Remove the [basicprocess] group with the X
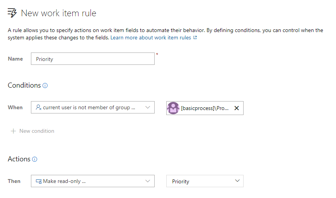 point(237,108)
